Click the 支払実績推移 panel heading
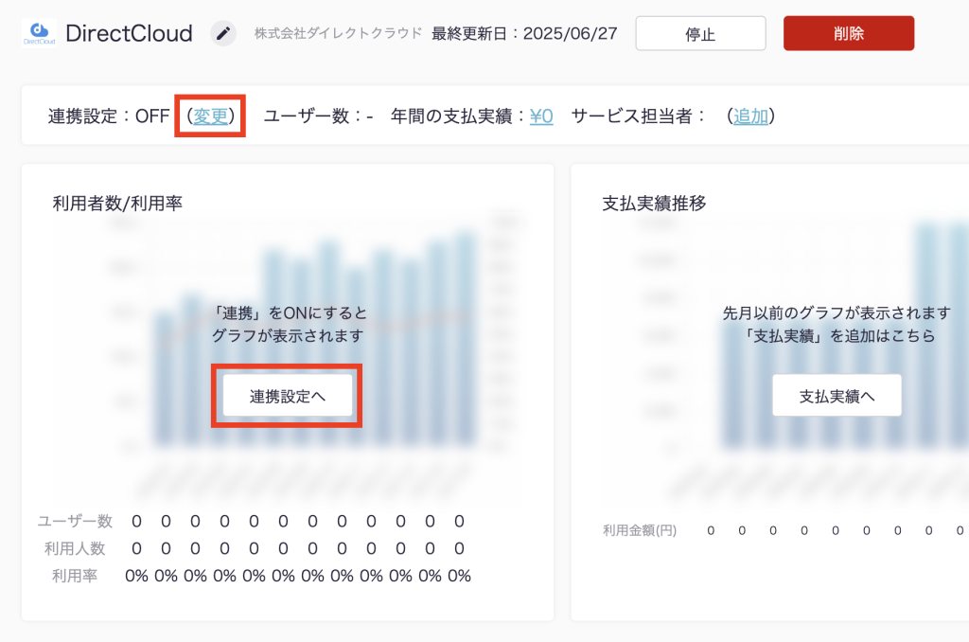The width and height of the screenshot is (969, 642). [x=654, y=204]
